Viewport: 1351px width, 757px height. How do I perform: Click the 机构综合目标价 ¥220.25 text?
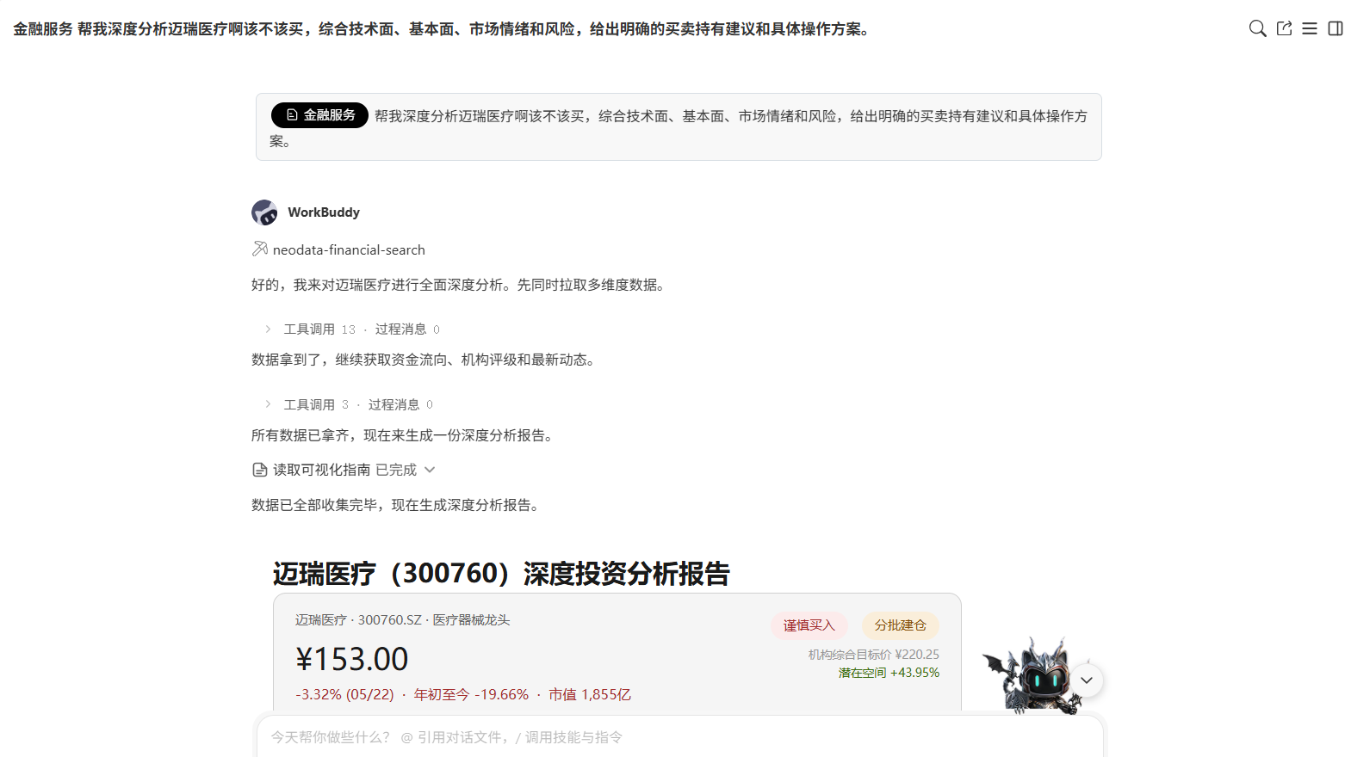[x=874, y=655]
